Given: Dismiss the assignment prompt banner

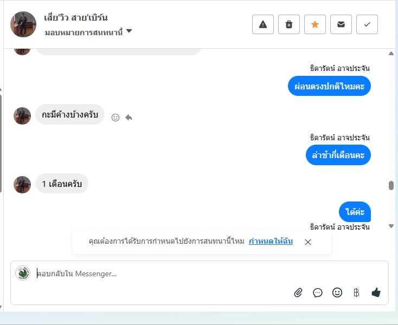Looking at the screenshot, I should coord(308,242).
